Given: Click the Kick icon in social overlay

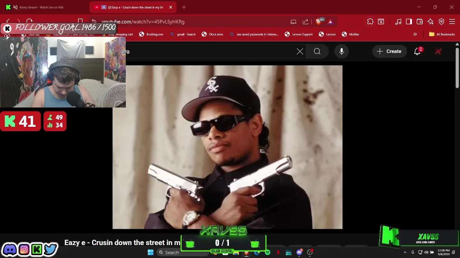Looking at the screenshot, I should tap(37, 249).
